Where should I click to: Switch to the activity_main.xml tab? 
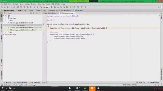pos(50,13)
